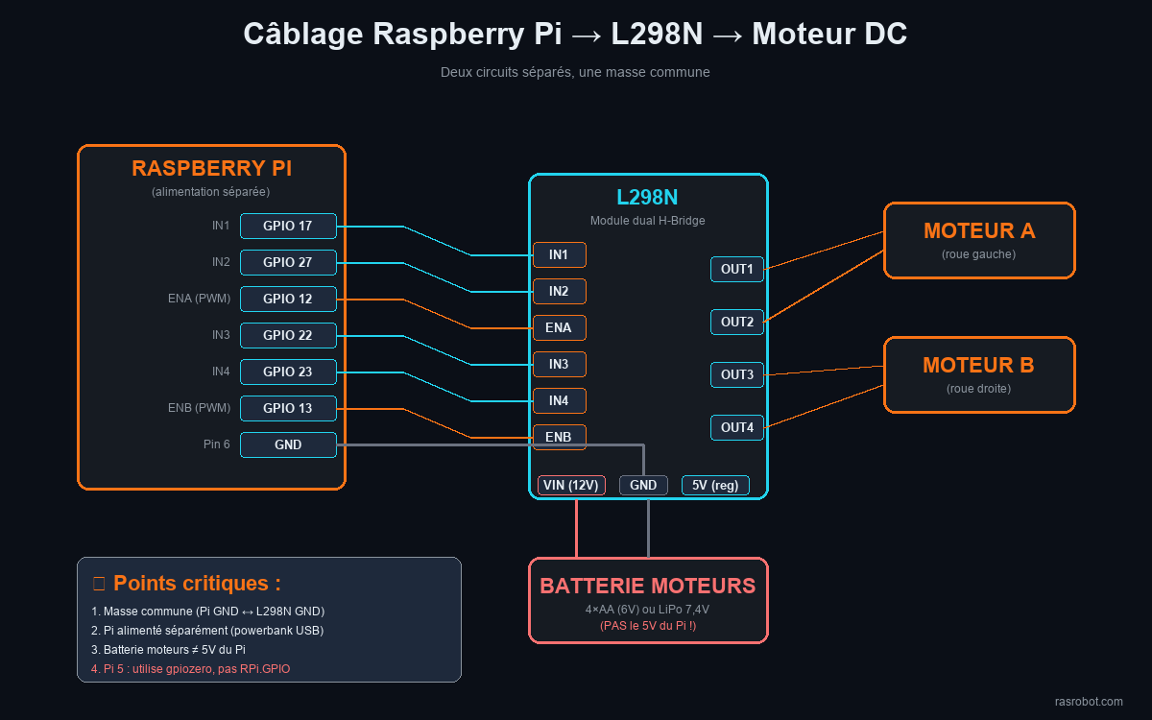Viewport: 1152px width, 720px height.
Task: Click the L298N module title
Action: 648,198
